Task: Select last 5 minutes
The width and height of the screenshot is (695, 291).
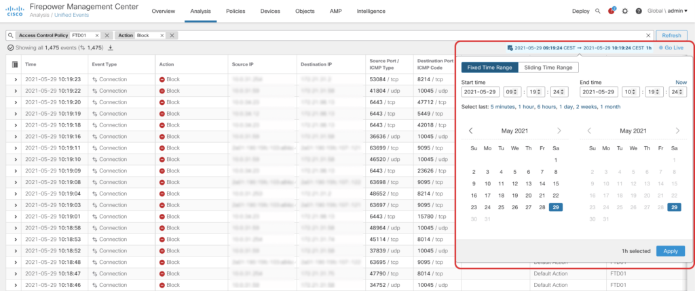Action: tap(503, 106)
